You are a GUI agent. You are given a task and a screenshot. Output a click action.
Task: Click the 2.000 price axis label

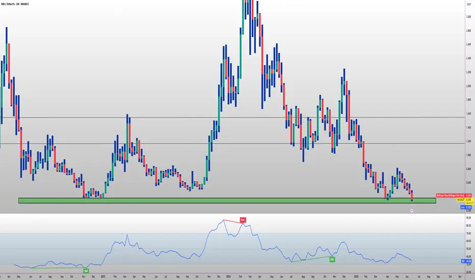pyautogui.click(x=469, y=86)
